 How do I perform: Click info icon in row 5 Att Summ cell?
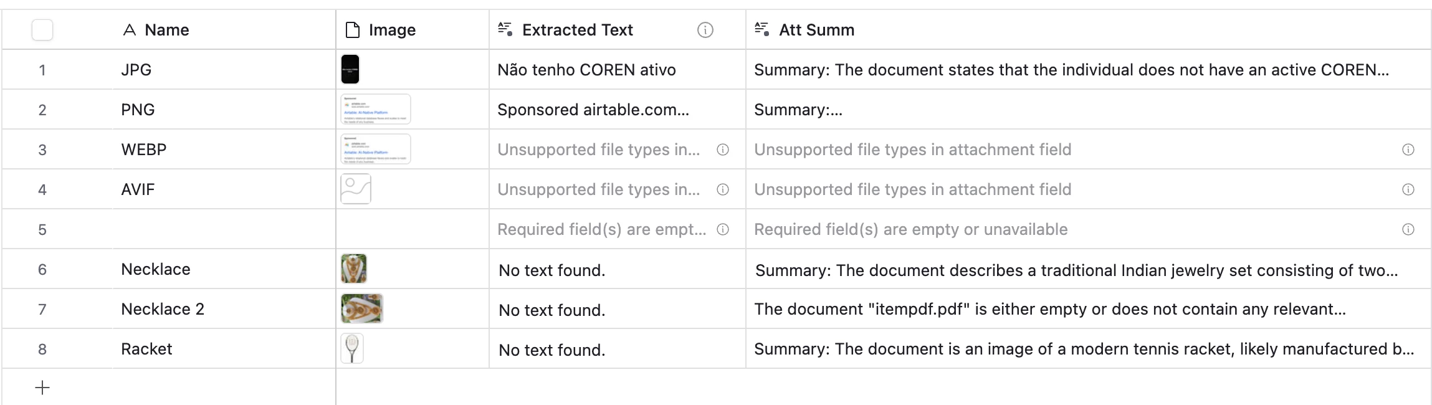tap(1408, 229)
